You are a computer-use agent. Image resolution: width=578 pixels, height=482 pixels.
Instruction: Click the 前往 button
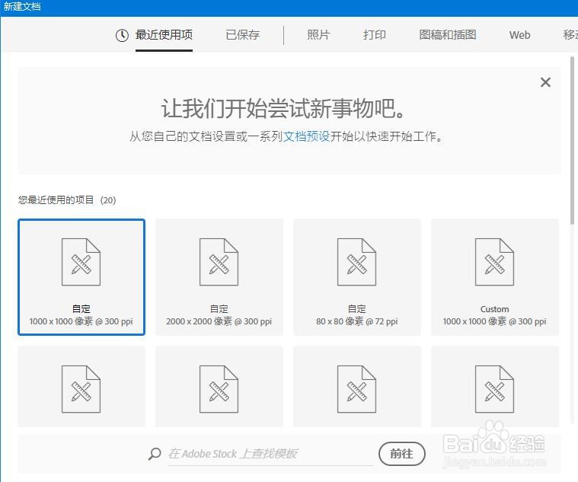(x=402, y=454)
